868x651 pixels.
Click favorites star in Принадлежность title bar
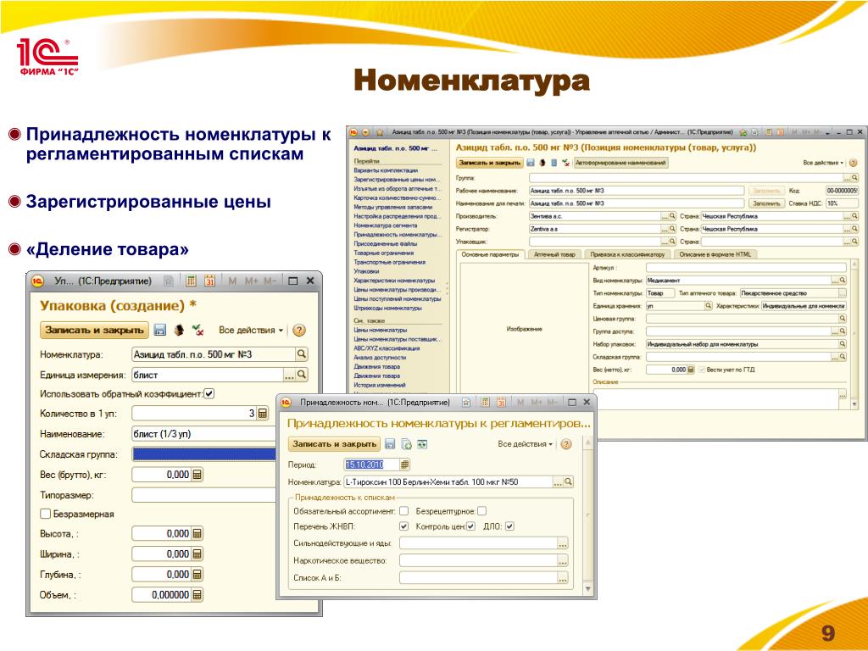(x=466, y=403)
